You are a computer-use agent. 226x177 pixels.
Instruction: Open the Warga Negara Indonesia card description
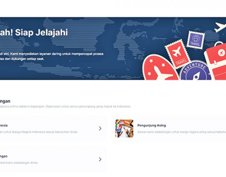tap(39, 132)
